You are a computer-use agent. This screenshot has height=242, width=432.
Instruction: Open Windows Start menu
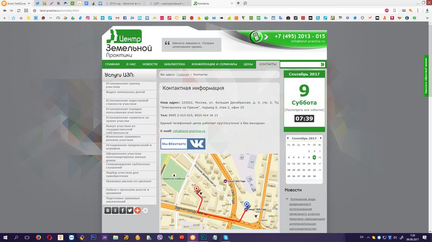(x=5, y=237)
